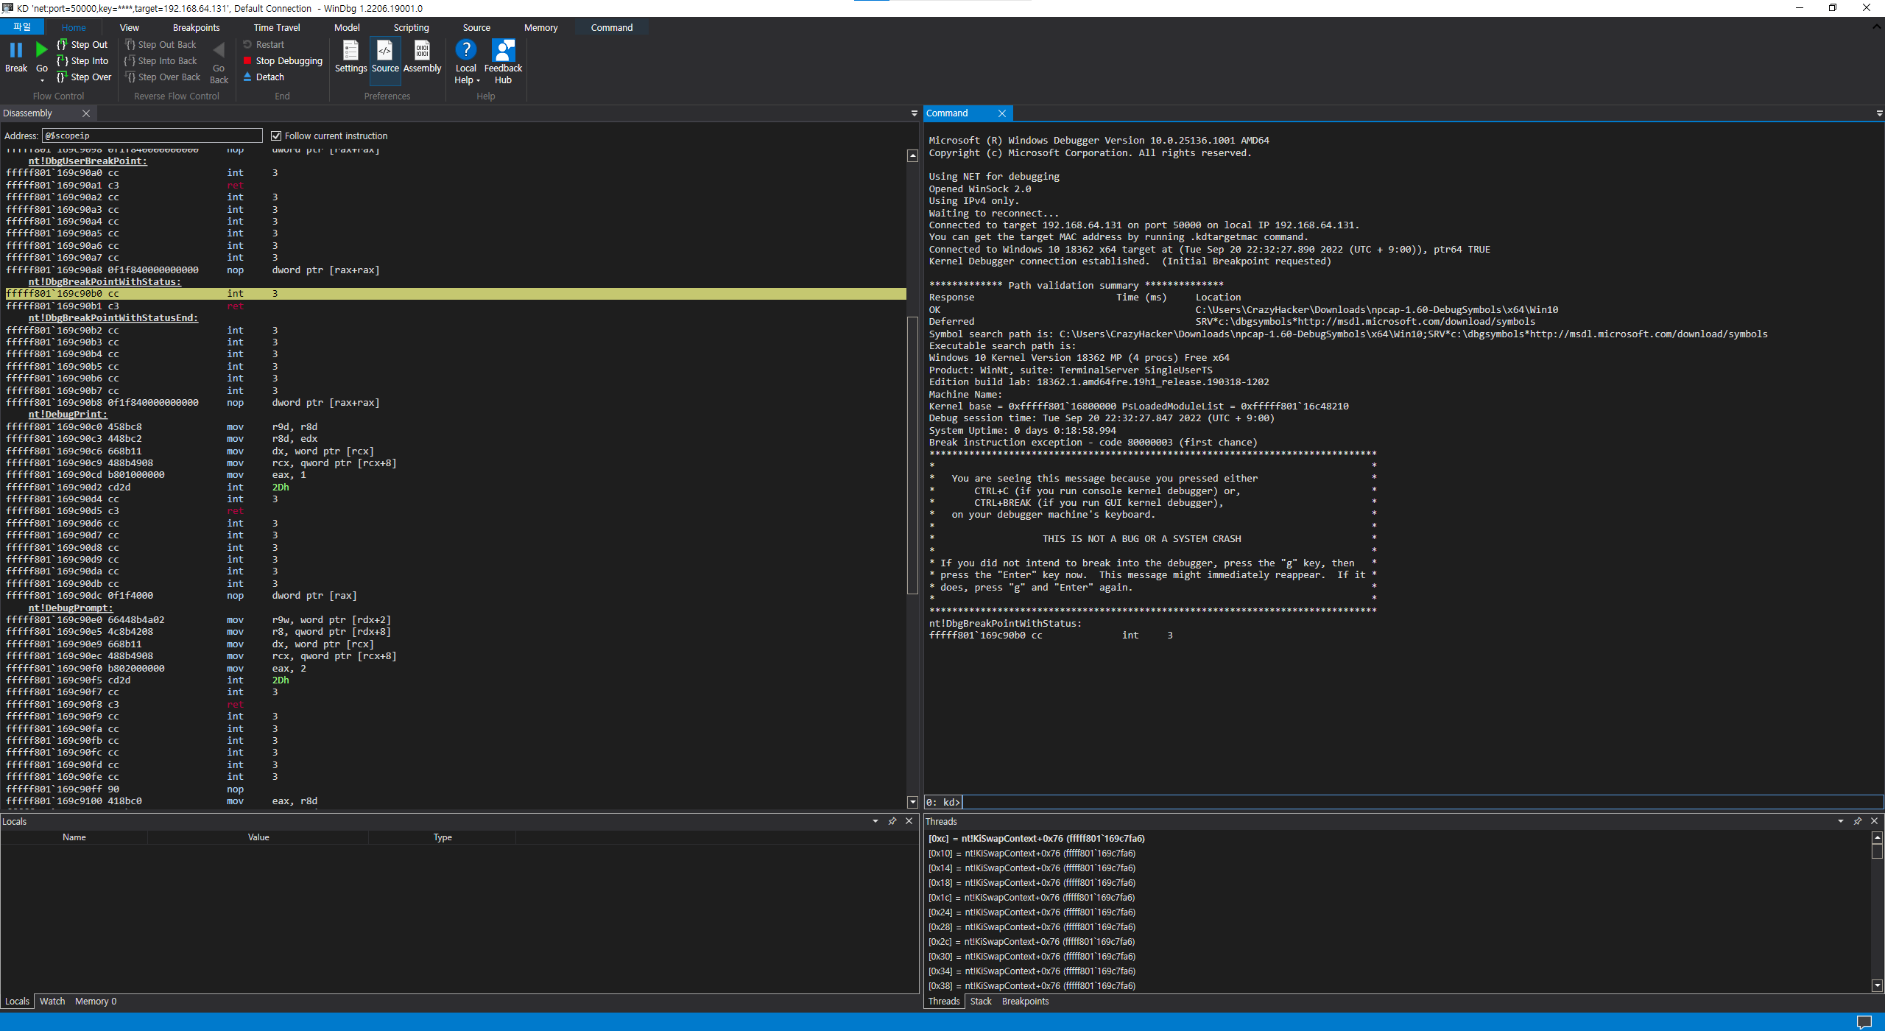Click the Break pause icon

[15, 50]
